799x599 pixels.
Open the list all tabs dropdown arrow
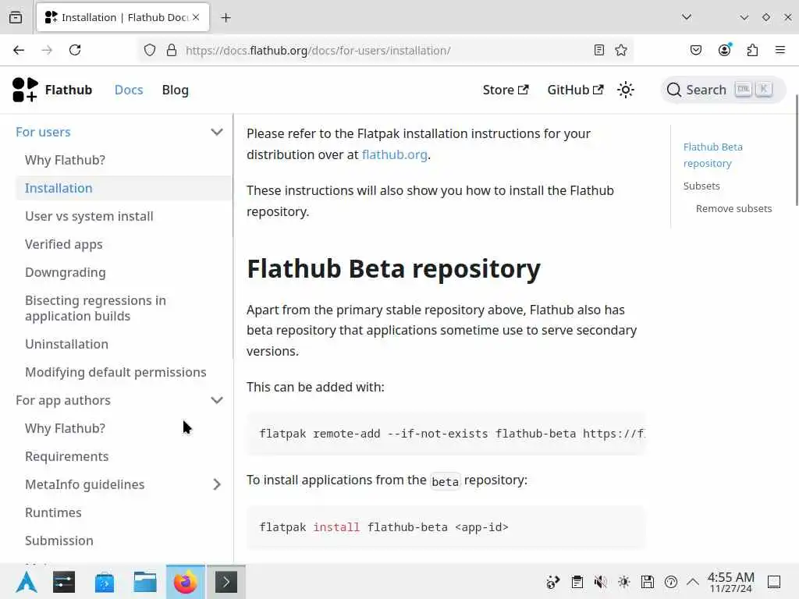[x=687, y=17]
